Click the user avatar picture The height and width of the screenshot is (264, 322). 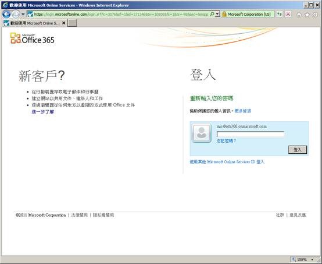[x=202, y=133]
